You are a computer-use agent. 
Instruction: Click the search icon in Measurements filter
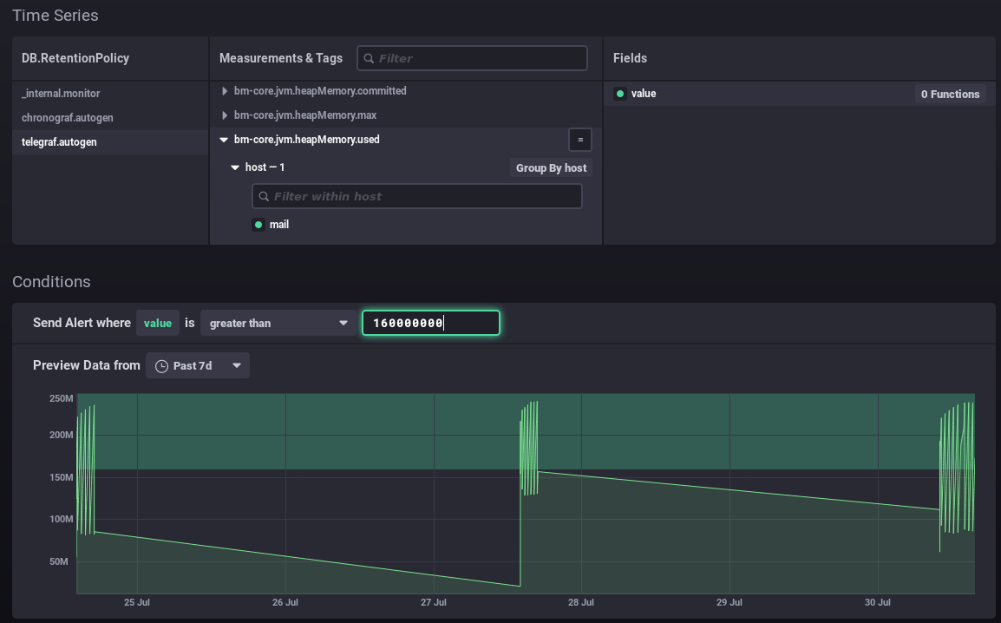pos(369,58)
